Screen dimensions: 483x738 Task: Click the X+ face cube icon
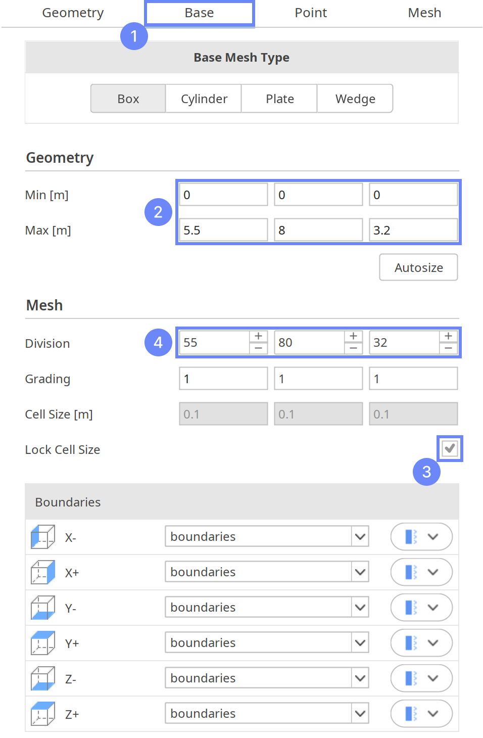43,572
